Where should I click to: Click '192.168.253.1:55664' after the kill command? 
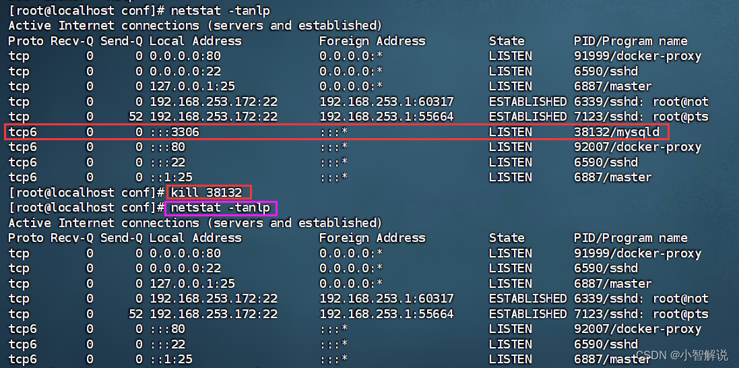(x=387, y=314)
